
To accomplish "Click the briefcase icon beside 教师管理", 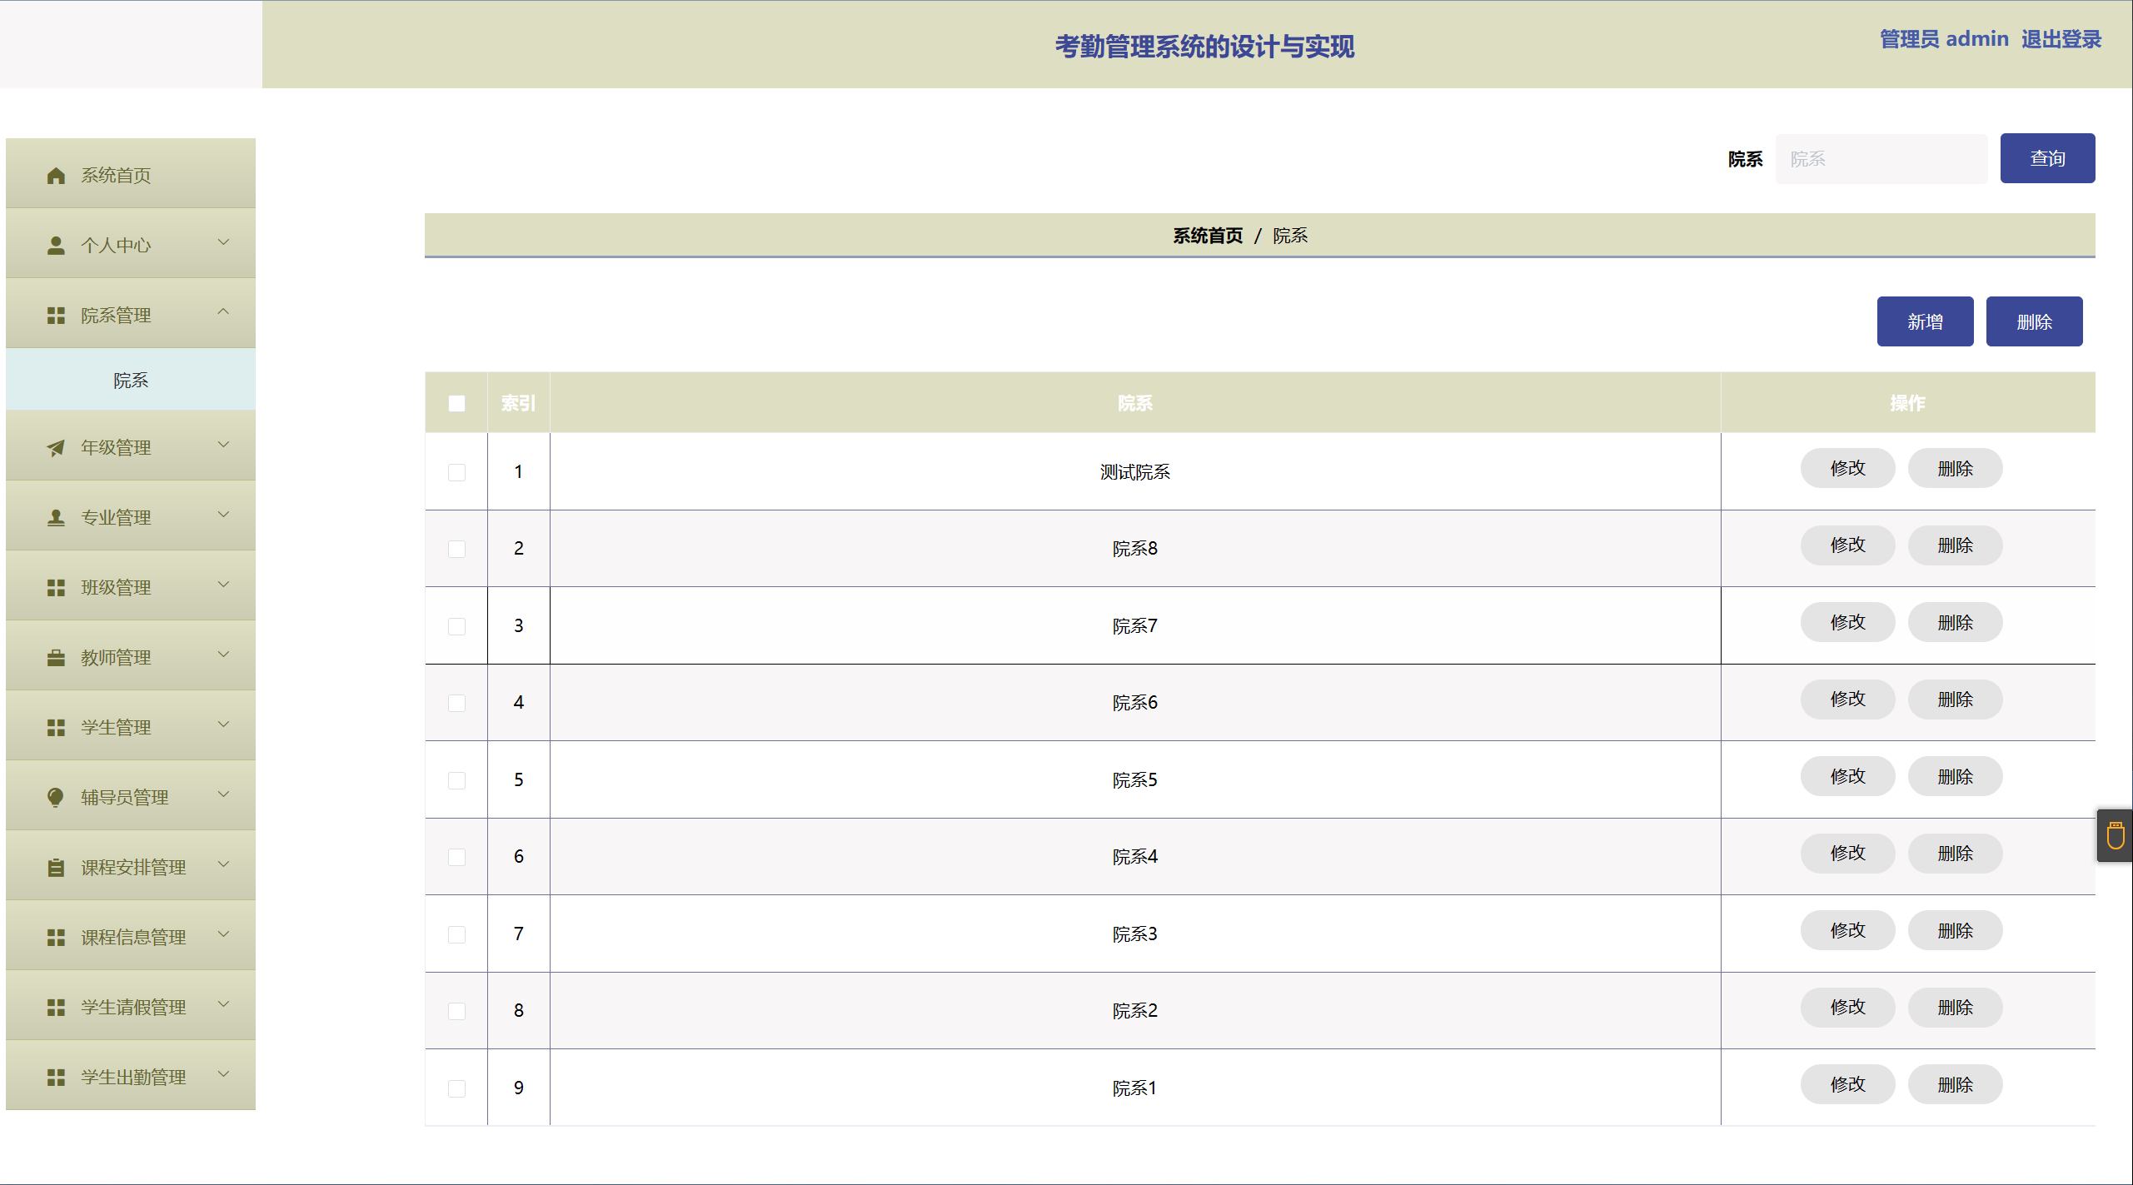I will (56, 658).
